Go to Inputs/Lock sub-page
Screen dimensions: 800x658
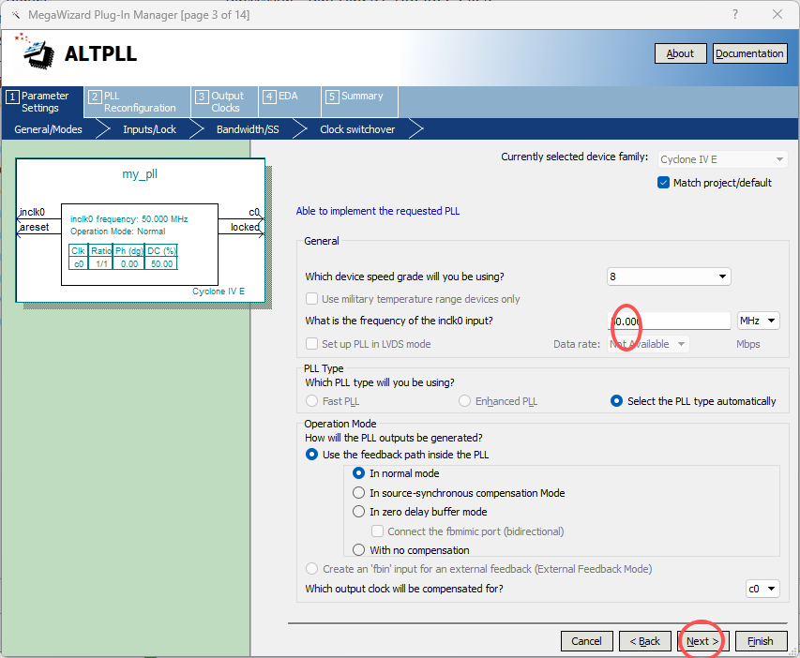[149, 129]
